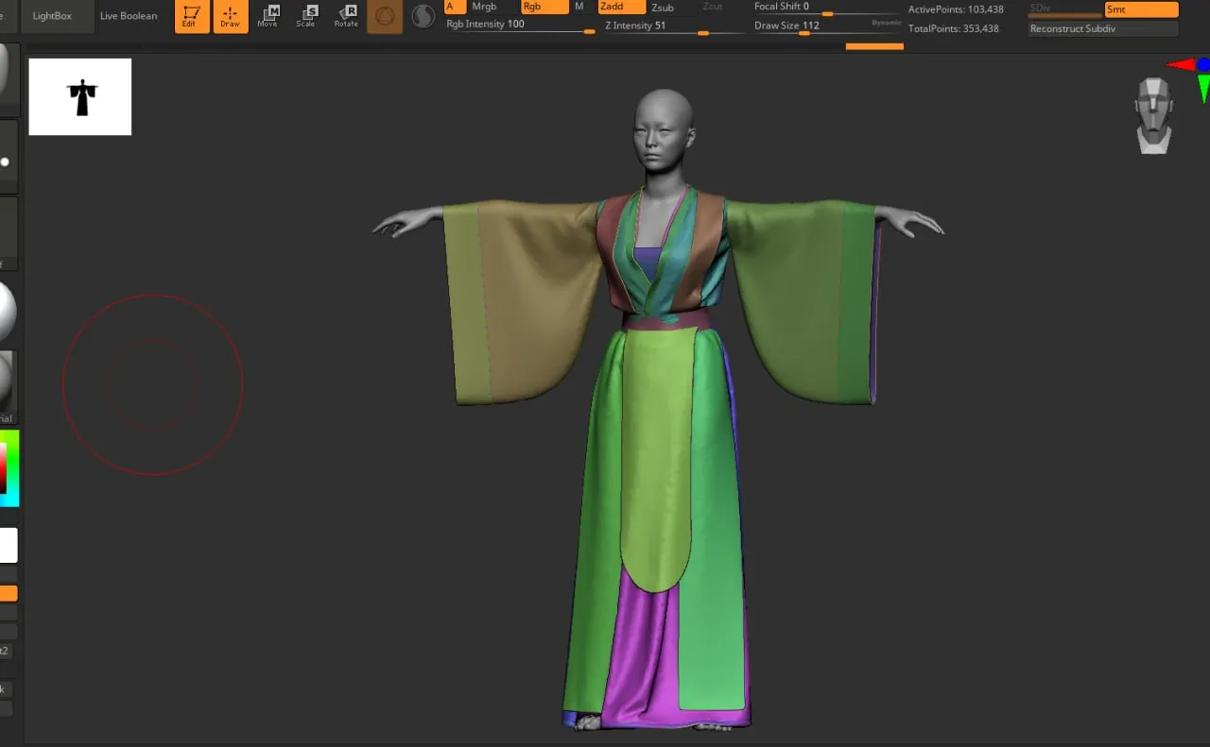Enable Zadd sculpting mode
This screenshot has height=747, width=1210.
click(x=621, y=7)
